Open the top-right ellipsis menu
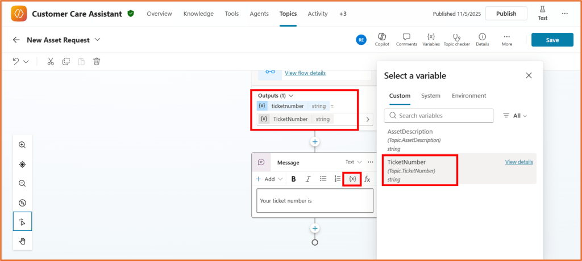The height and width of the screenshot is (261, 582). tap(564, 14)
